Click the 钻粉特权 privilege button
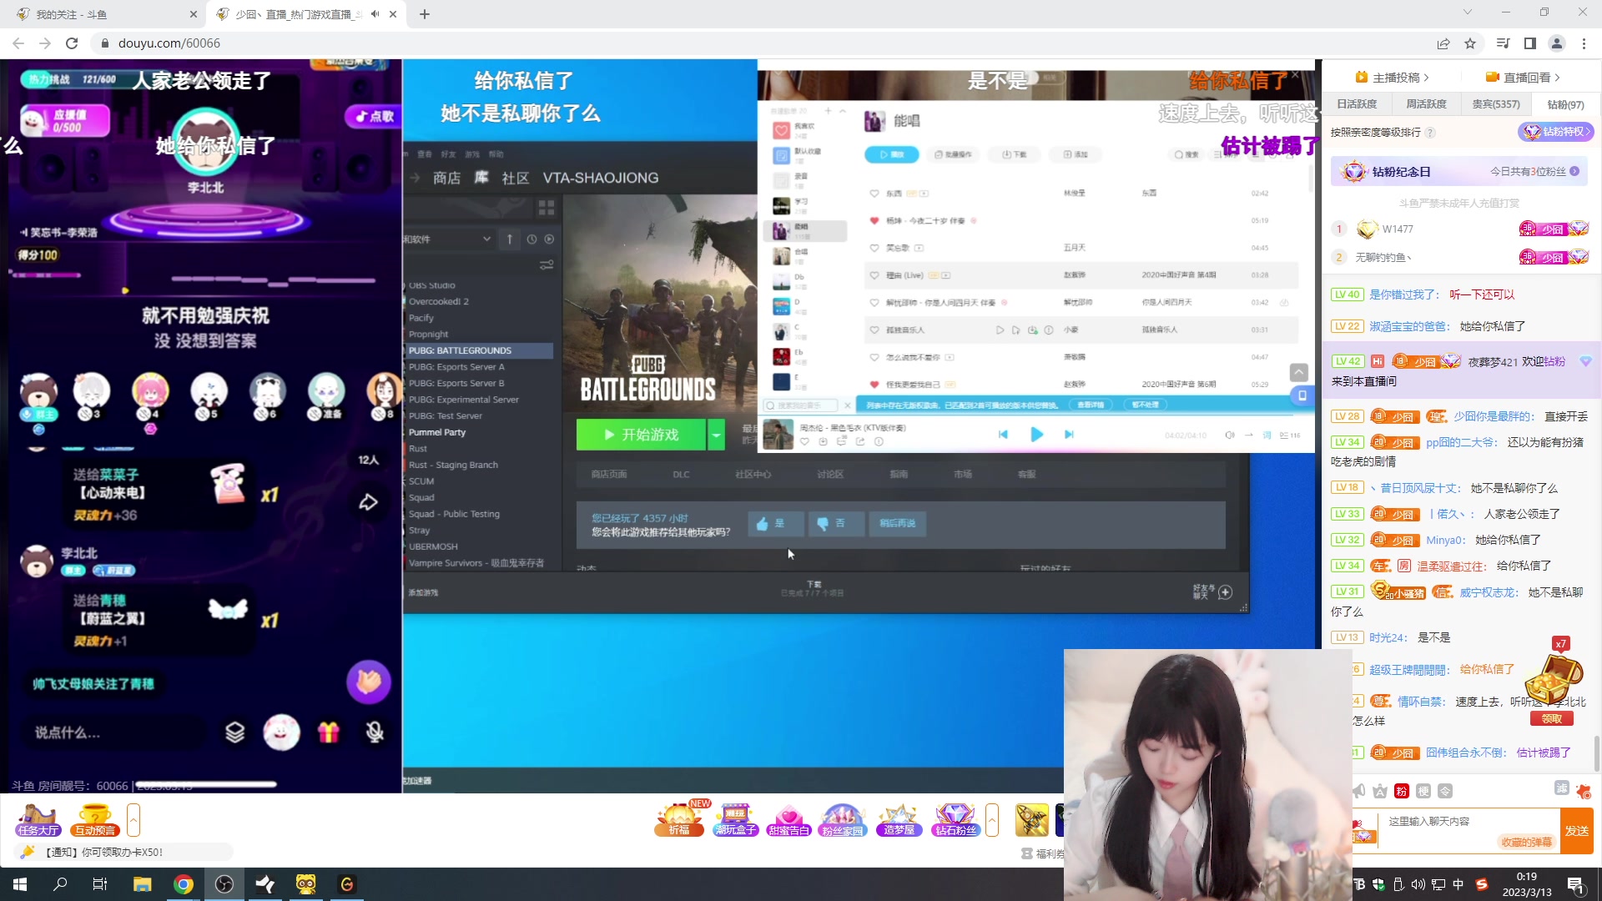Screen dimensions: 1602x901 1556,132
